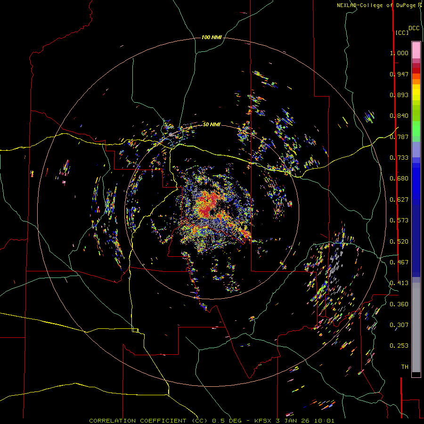Click the KFSX radar station identifier

click(x=263, y=421)
